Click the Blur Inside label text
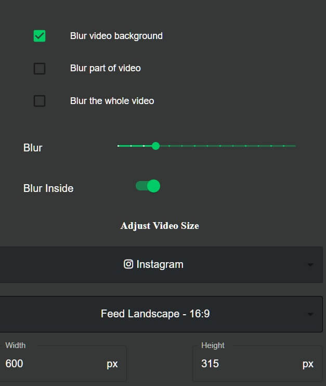 tap(48, 188)
